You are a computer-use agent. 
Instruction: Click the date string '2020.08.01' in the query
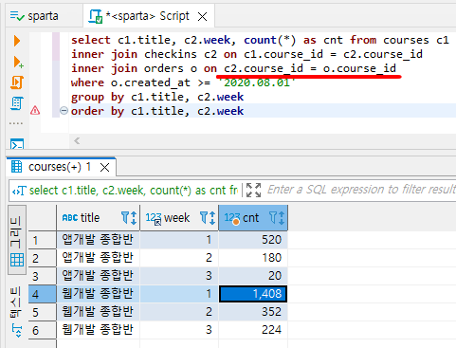pos(257,82)
